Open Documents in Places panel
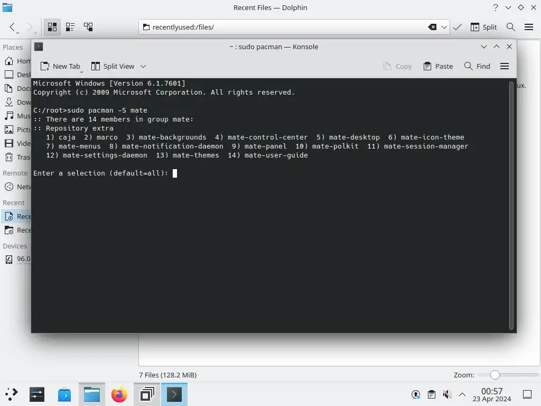 [17, 89]
